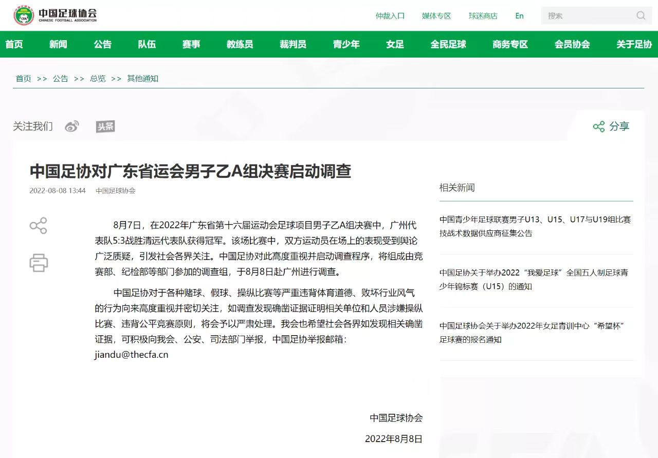The image size is (658, 458).
Task: Select 青少年 in the green menu bar
Action: [346, 45]
